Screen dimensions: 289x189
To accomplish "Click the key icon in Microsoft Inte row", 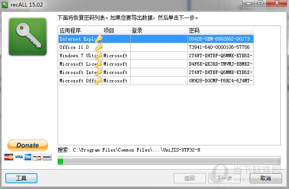I will point(99,72).
